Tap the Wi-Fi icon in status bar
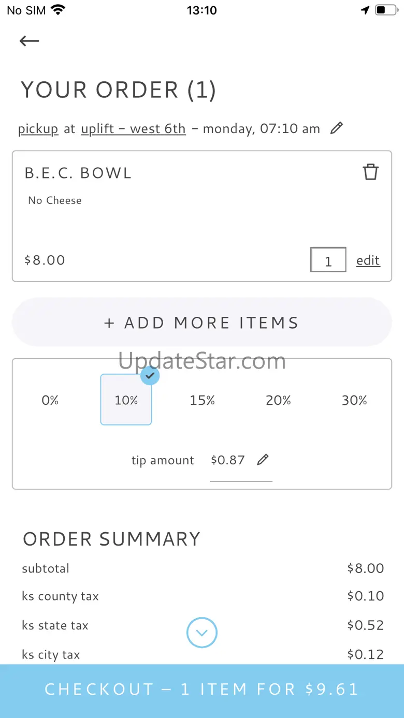404x718 pixels. 59,10
